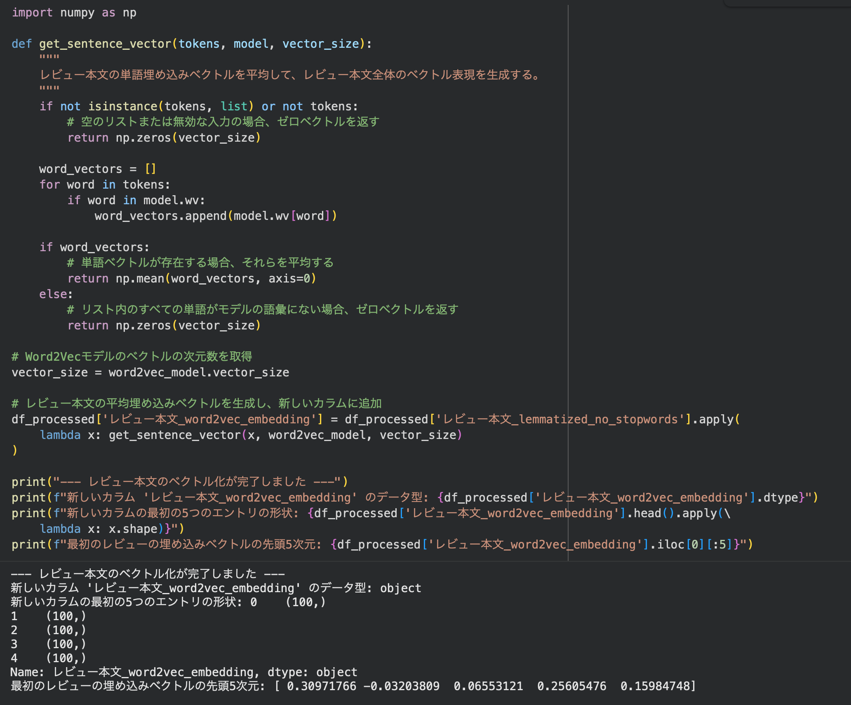Click the empty list brackets after word_vectors =
The image size is (851, 705).
pyautogui.click(x=150, y=169)
